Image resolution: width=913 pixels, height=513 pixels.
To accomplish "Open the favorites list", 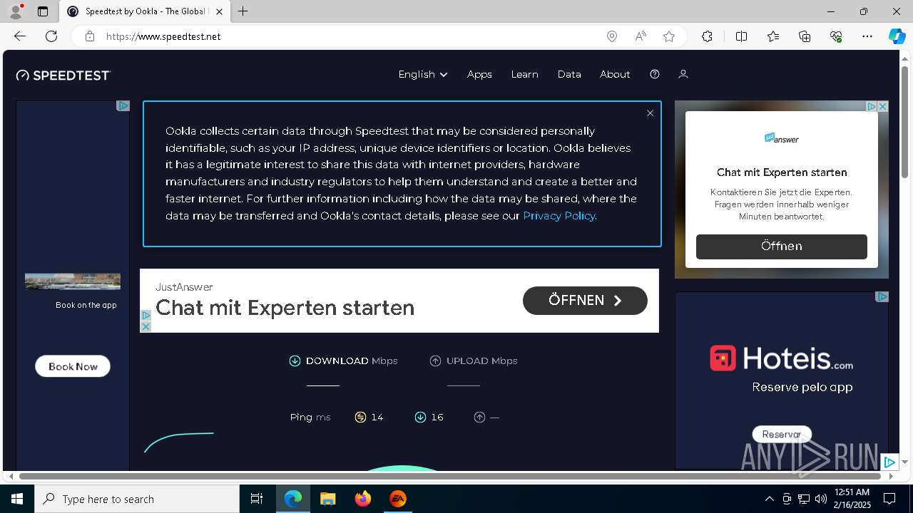I will 773,36.
